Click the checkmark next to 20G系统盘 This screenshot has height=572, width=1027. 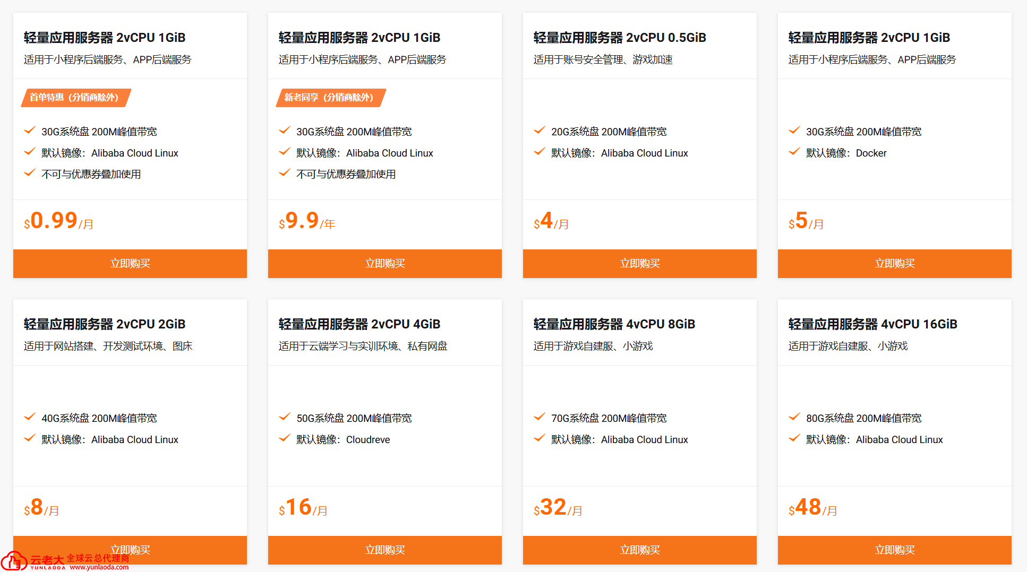[539, 131]
